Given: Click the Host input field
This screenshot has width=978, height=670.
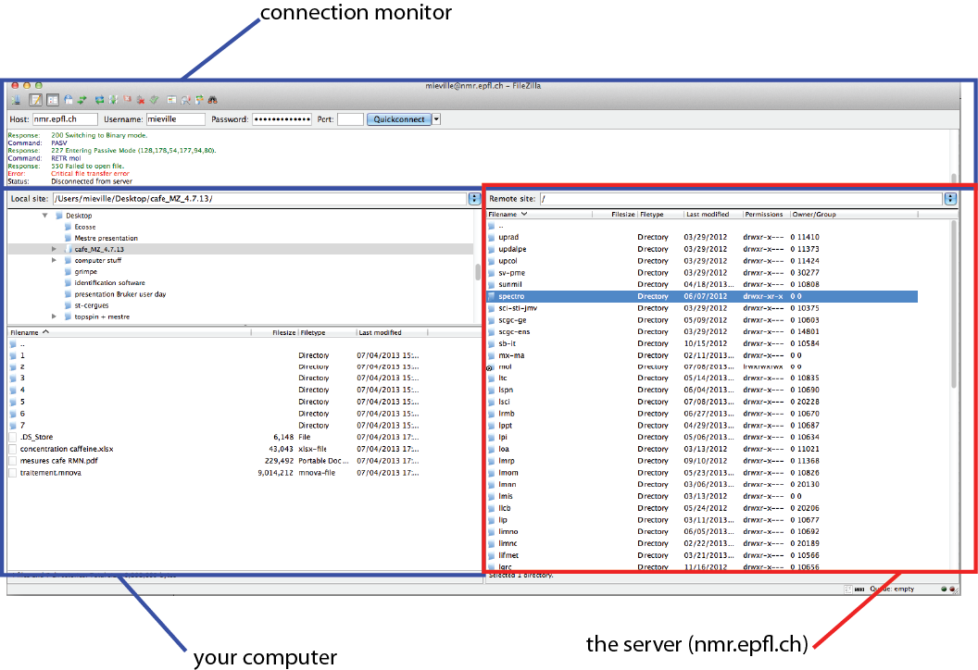Looking at the screenshot, I should pyautogui.click(x=65, y=119).
